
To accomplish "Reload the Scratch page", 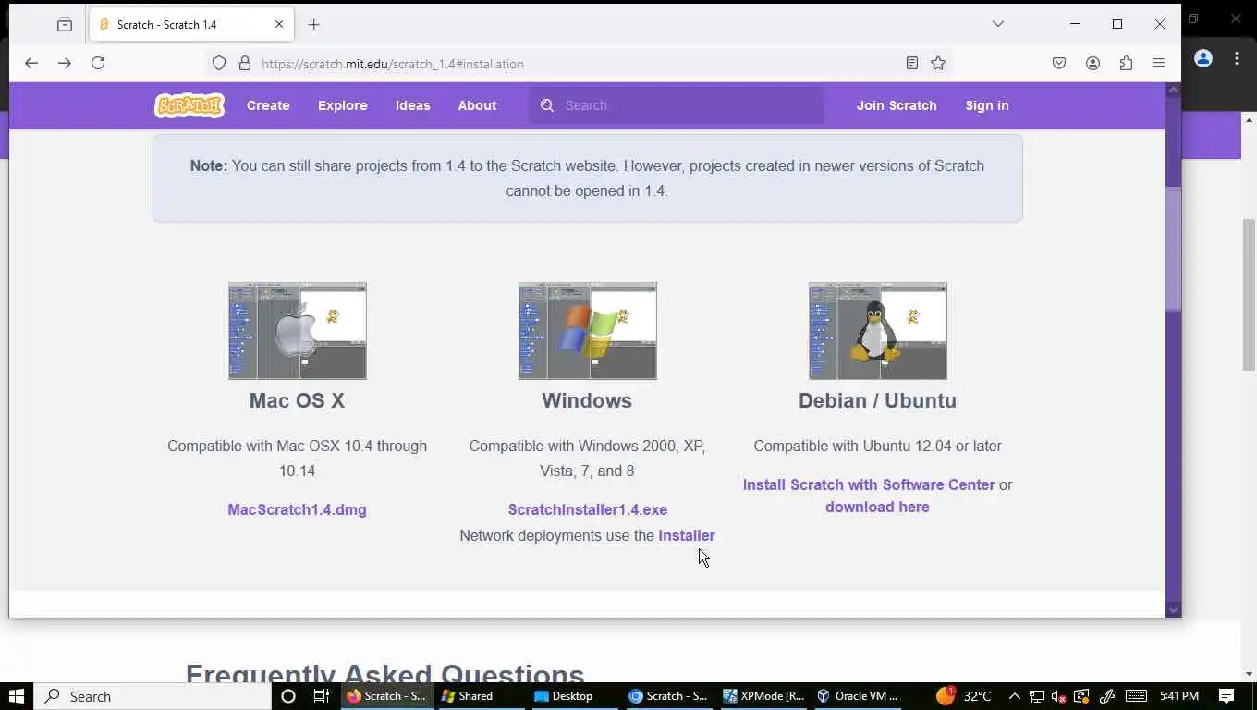I will (x=98, y=63).
